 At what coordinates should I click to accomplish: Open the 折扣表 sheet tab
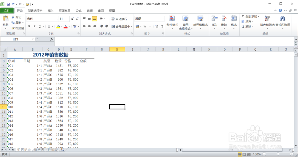(x=53, y=150)
